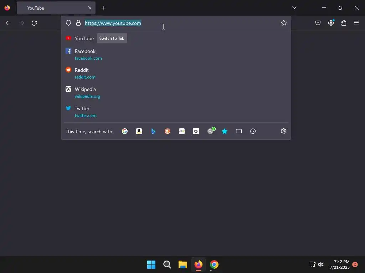Choose the Facebook suggestion
Image resolution: width=365 pixels, height=273 pixels.
pyautogui.click(x=176, y=54)
